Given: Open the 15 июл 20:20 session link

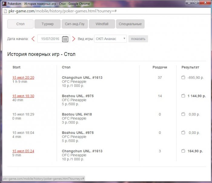Looking at the screenshot, I should click(x=23, y=78).
